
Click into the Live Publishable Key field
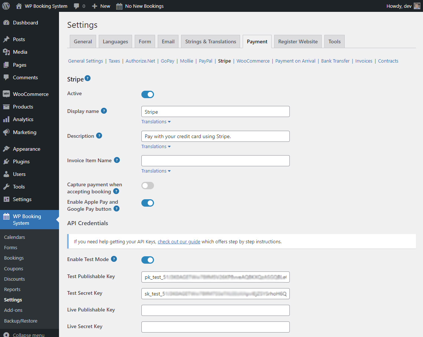coord(216,310)
